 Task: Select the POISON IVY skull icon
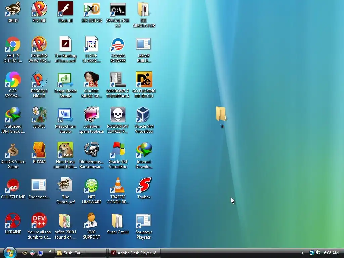(x=118, y=115)
